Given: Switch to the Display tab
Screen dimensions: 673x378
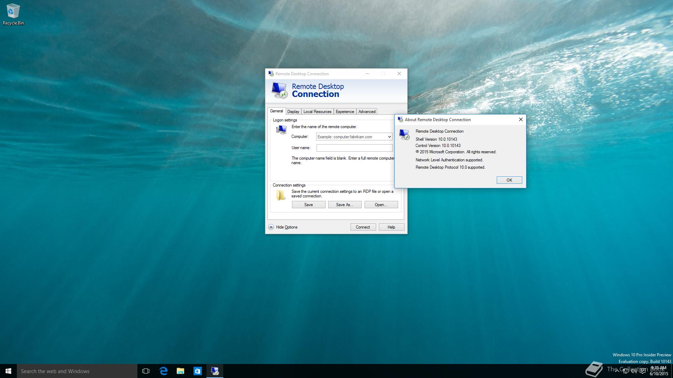Looking at the screenshot, I should point(293,112).
